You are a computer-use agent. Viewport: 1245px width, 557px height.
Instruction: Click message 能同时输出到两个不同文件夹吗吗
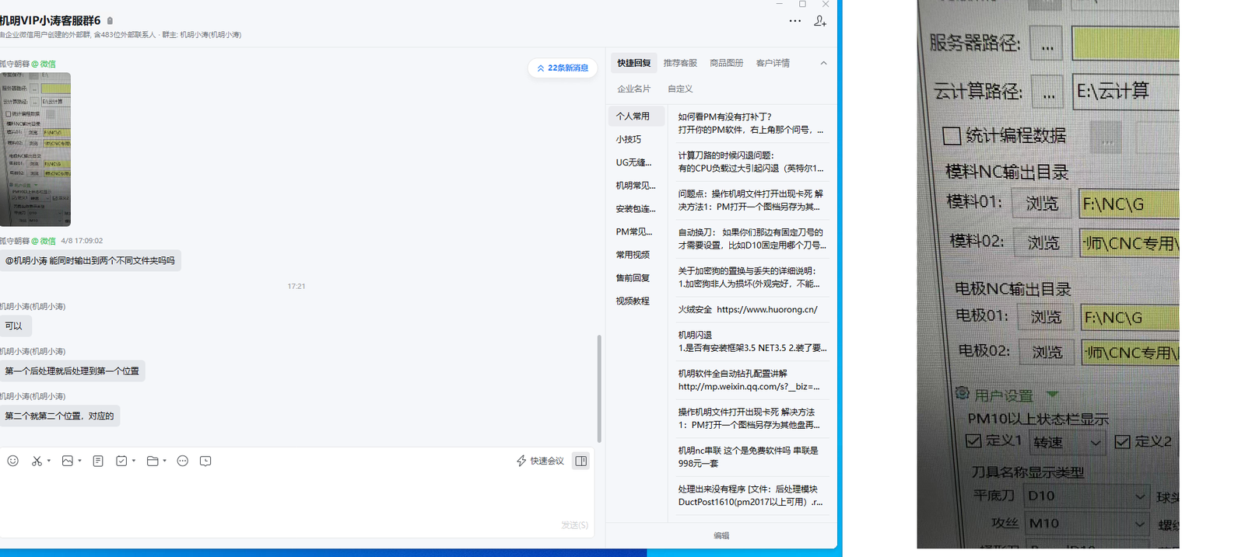[x=90, y=261]
